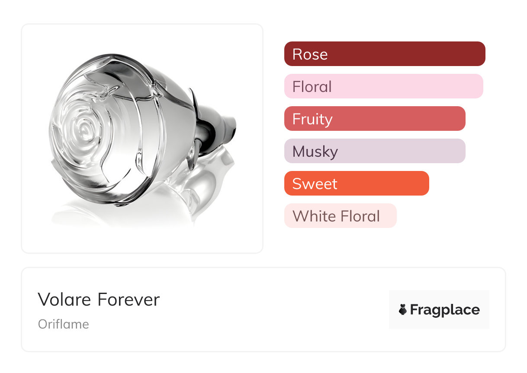Click the Sweet label text
The height and width of the screenshot is (373, 527).
coord(315,184)
